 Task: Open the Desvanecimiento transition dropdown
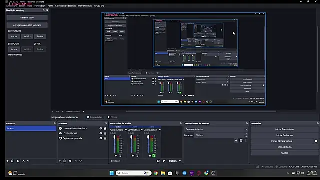tap(216, 129)
